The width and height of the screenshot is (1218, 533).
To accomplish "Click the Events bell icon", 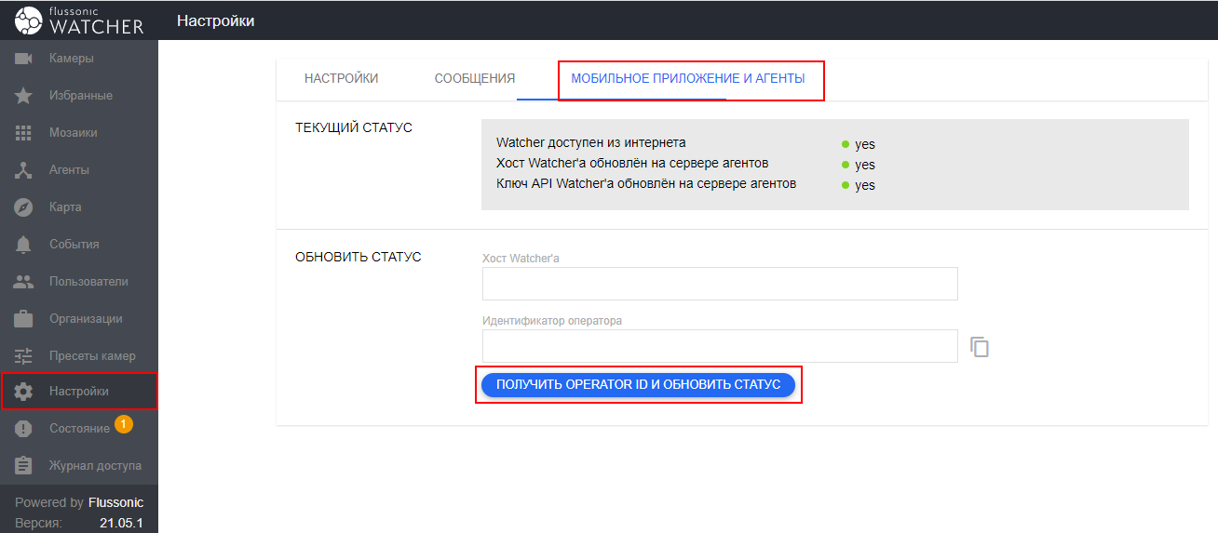I will click(x=24, y=245).
